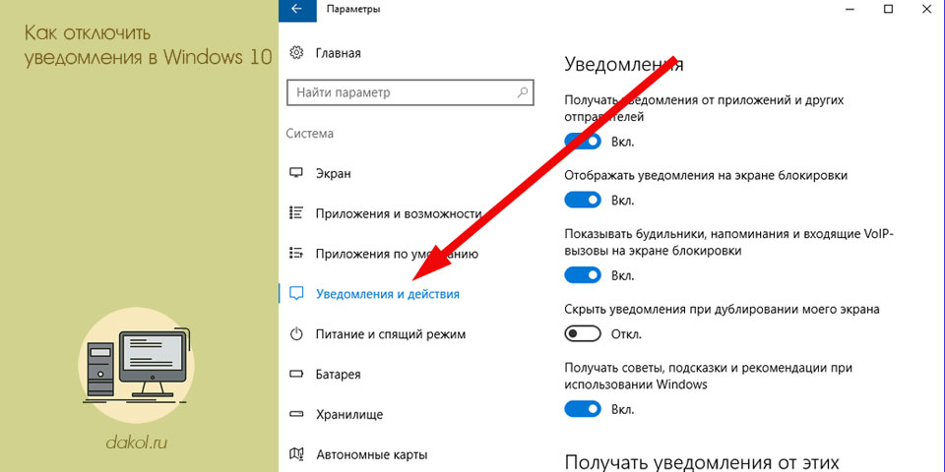Click the search magnifier icon
This screenshot has width=945, height=472.
(522, 92)
